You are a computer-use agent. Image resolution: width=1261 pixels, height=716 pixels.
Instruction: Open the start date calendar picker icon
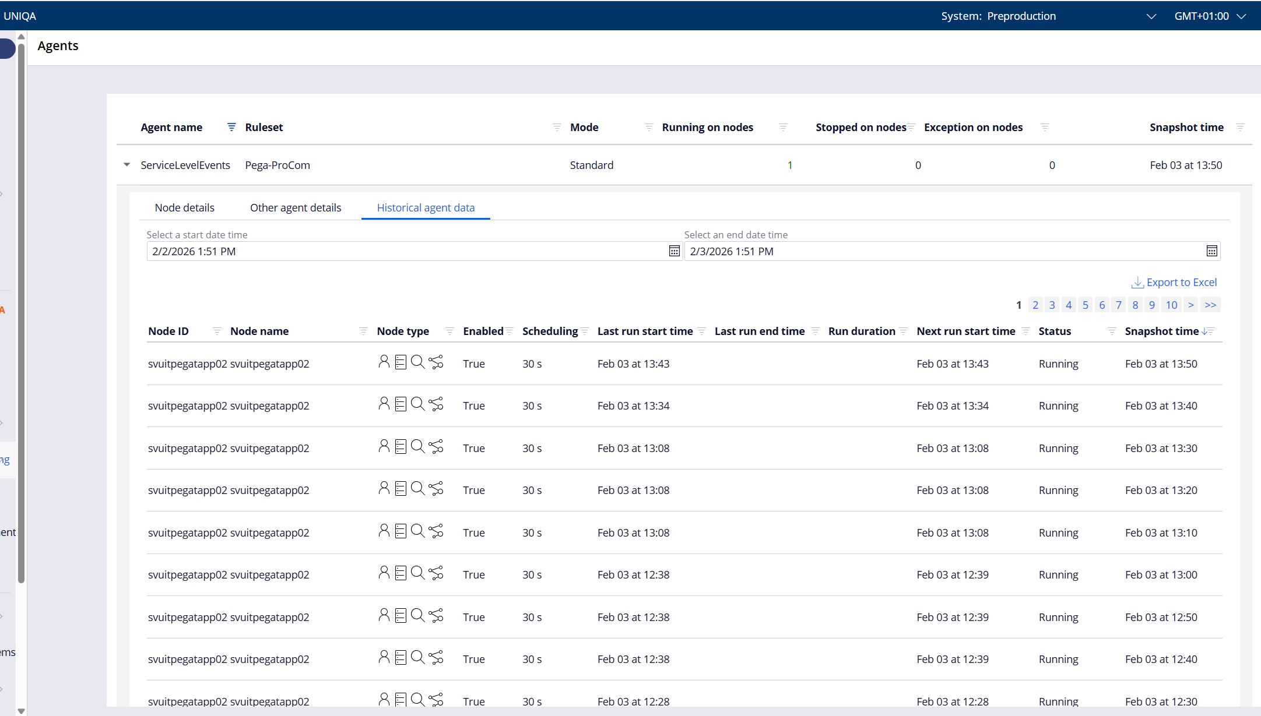coord(674,251)
